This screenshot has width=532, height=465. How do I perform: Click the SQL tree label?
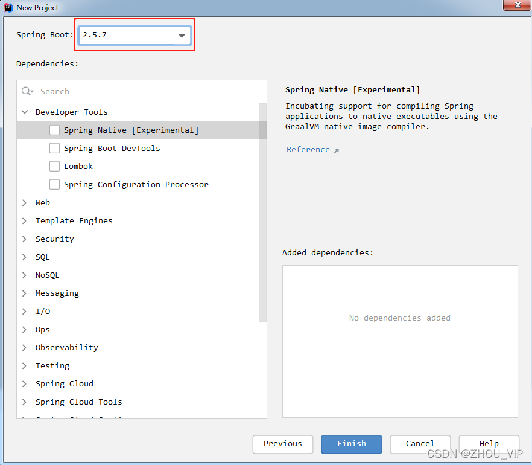pyautogui.click(x=42, y=257)
